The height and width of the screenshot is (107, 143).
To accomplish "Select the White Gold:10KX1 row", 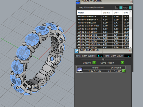I will (103, 29).
